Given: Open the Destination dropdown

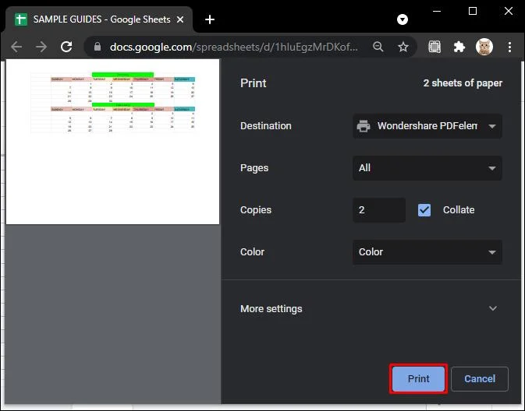Looking at the screenshot, I should tap(427, 126).
